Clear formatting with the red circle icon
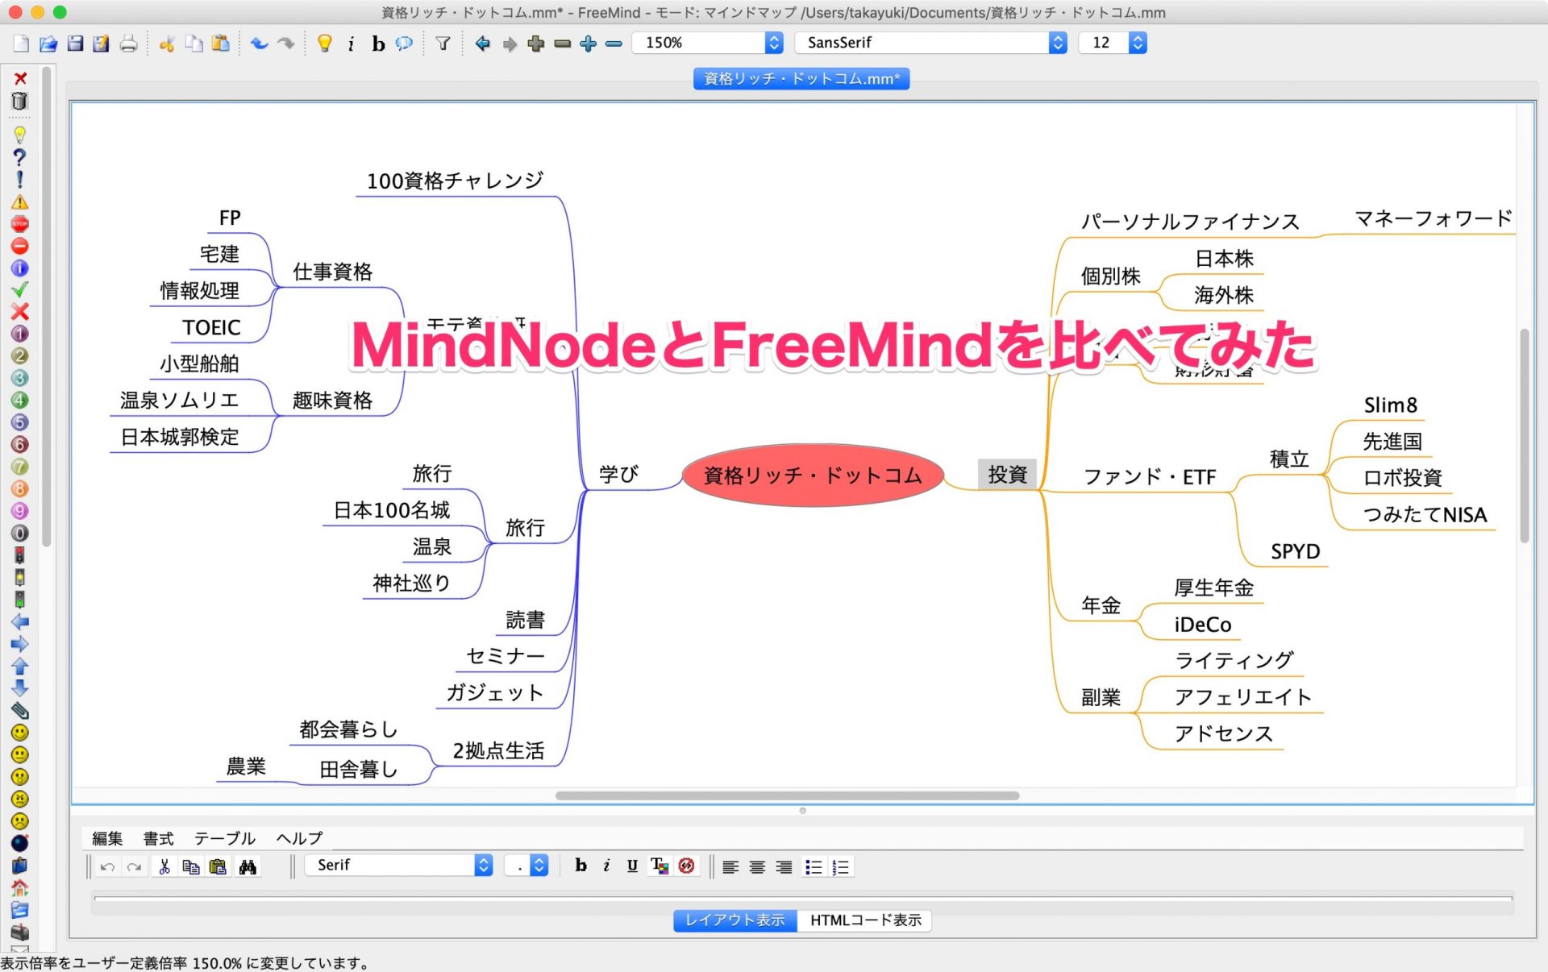 point(686,866)
